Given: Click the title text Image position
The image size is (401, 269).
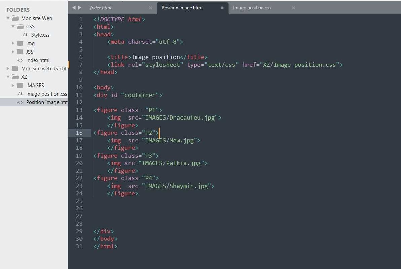Looking at the screenshot, I should (x=155, y=57).
